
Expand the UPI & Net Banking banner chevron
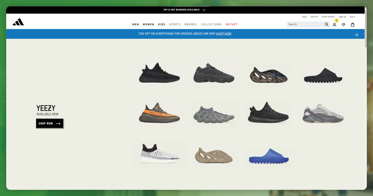coord(204,10)
